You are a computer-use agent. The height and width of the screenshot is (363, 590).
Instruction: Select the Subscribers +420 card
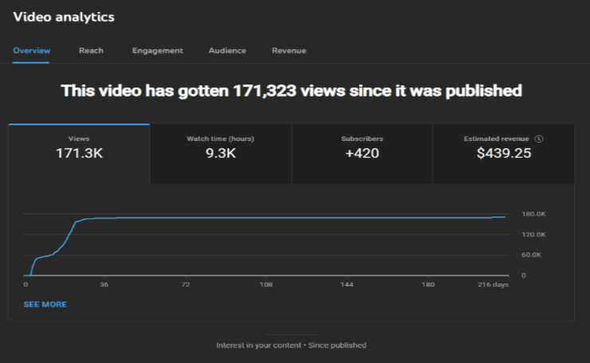362,154
